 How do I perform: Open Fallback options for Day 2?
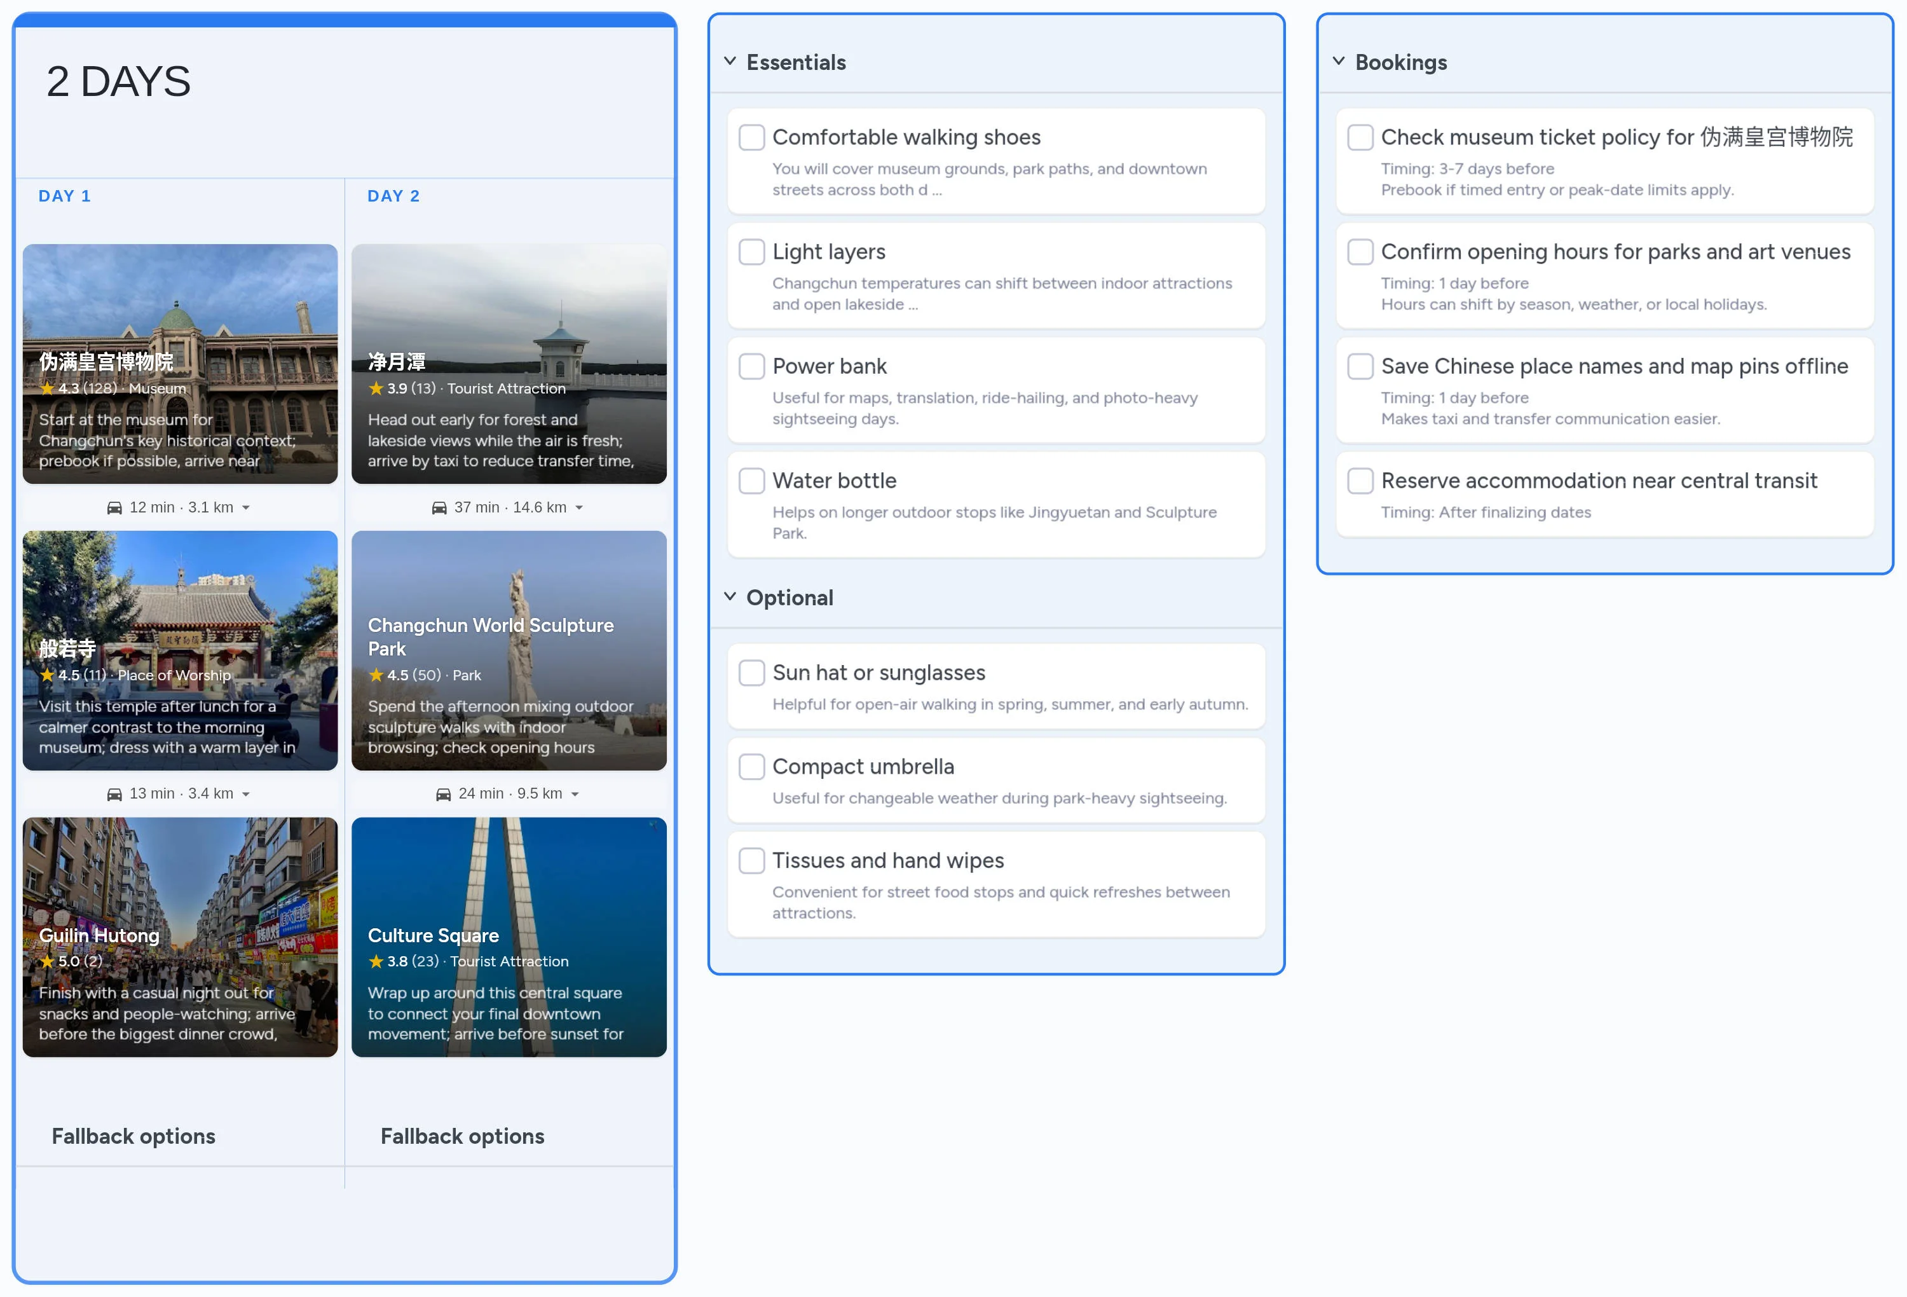point(462,1136)
